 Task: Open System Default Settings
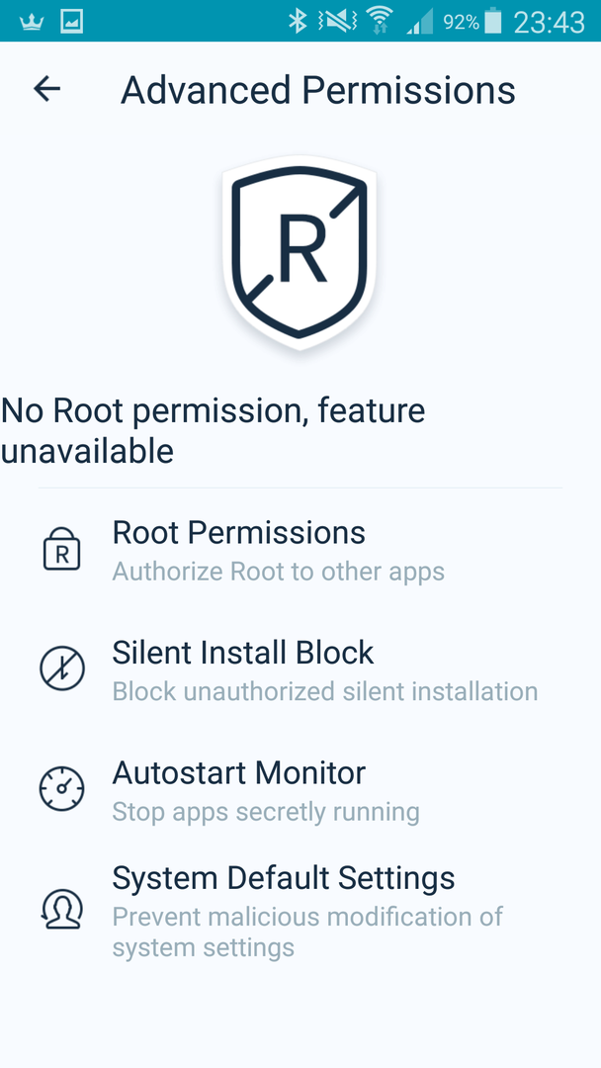(300, 910)
